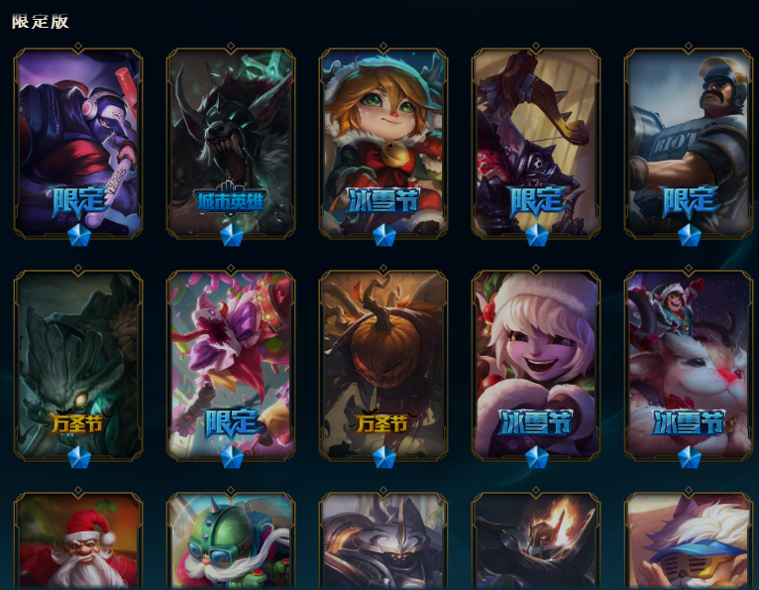Click blue gem under dark werewolf skin

[x=232, y=235]
